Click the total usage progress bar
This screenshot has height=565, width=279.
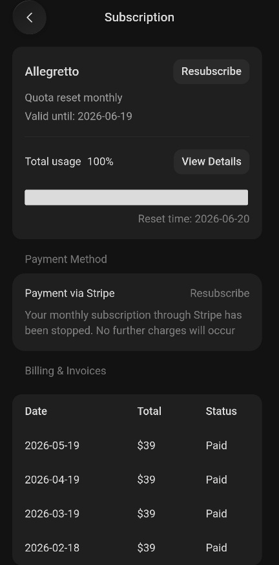(x=136, y=197)
